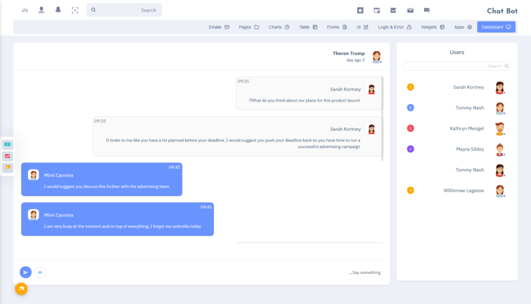Open the red image attachment icon
531x304 pixels.
coord(7,155)
